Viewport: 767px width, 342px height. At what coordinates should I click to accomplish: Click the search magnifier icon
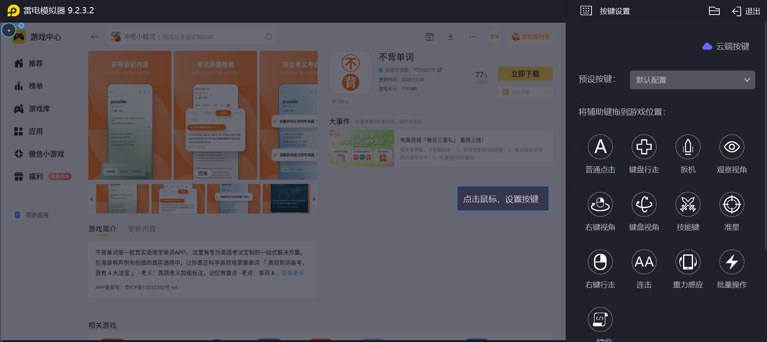[x=269, y=37]
